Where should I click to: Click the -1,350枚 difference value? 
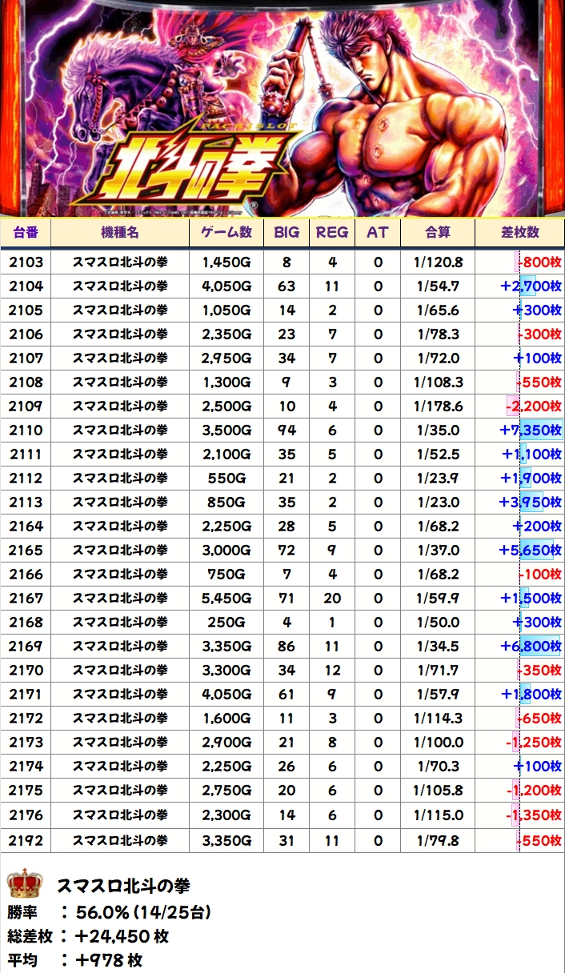533,815
